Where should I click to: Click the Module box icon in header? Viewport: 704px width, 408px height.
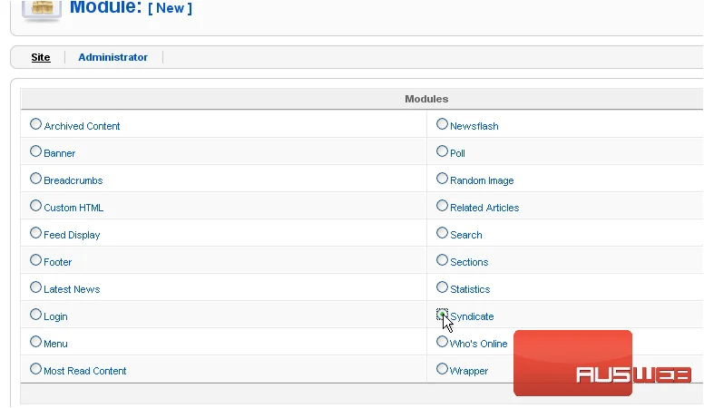click(42, 10)
